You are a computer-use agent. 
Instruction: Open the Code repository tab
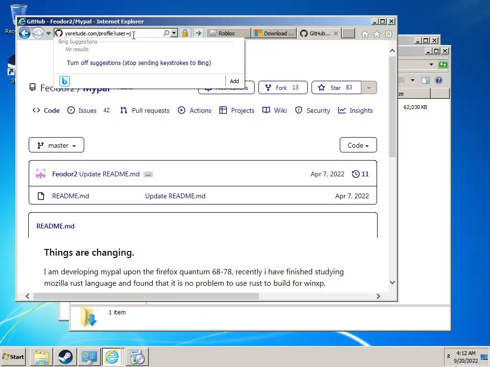[x=46, y=110]
